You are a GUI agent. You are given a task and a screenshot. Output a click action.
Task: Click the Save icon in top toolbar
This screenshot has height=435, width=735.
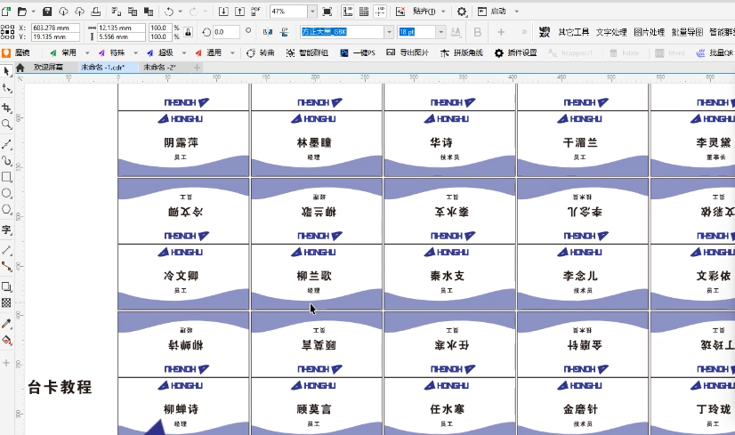(x=47, y=12)
